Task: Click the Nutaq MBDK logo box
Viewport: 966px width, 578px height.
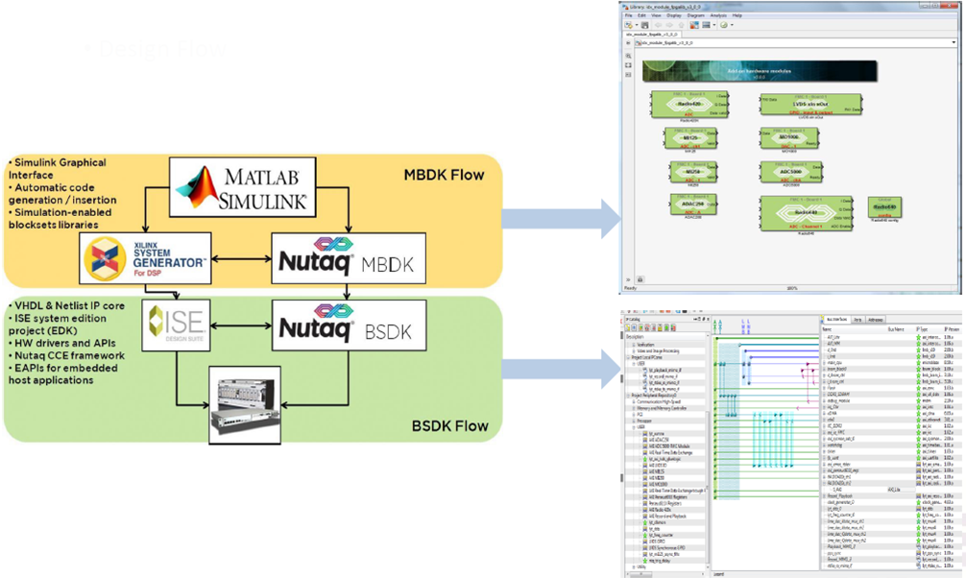Action: 349,258
